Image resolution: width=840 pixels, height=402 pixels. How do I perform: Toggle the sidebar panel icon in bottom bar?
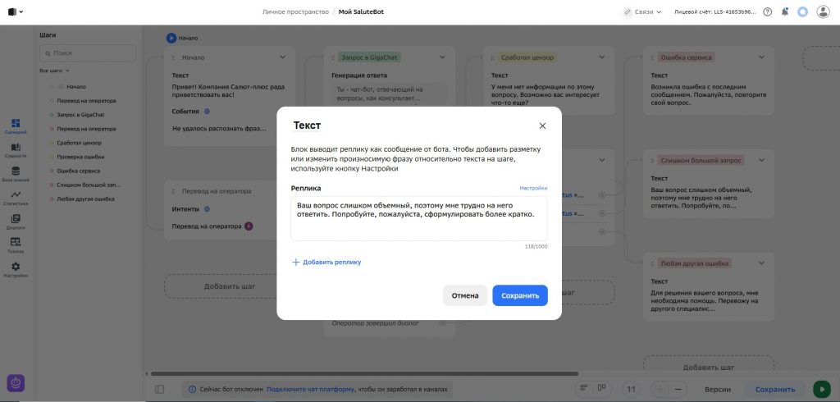(159, 390)
